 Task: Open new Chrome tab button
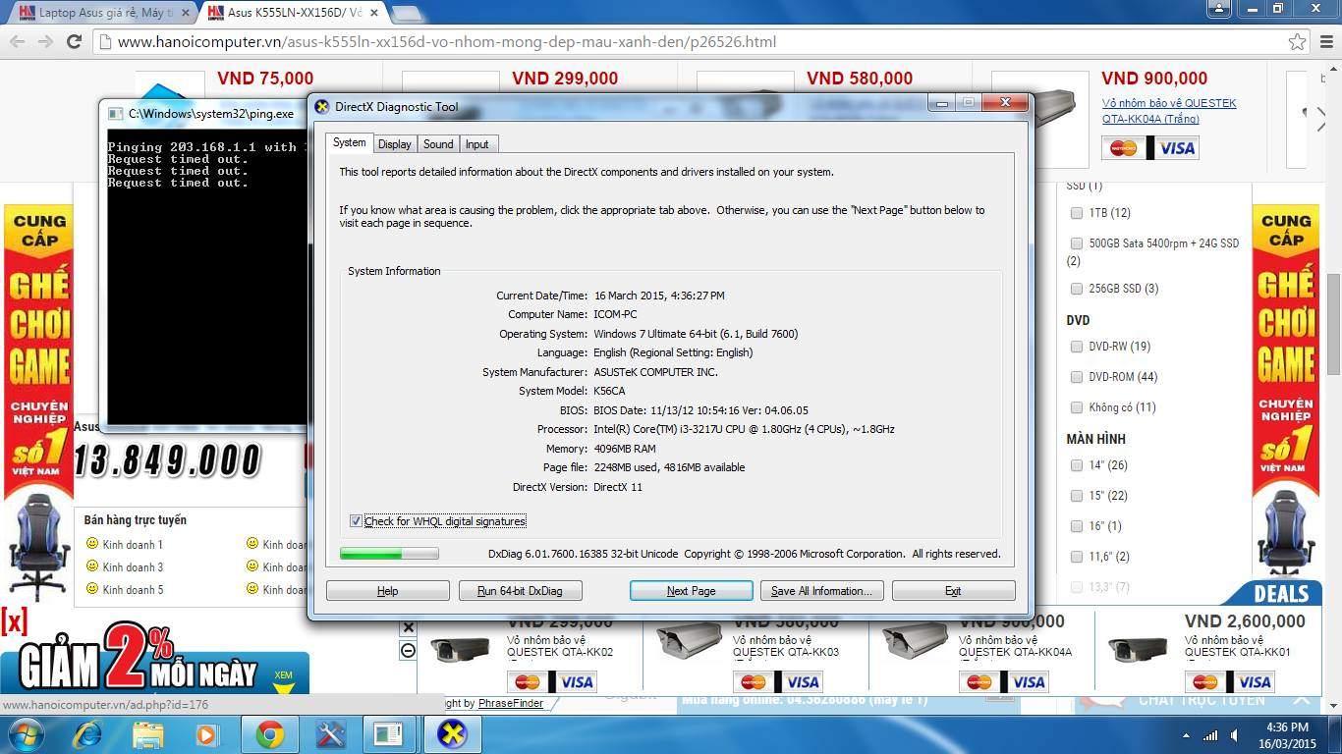(x=408, y=14)
